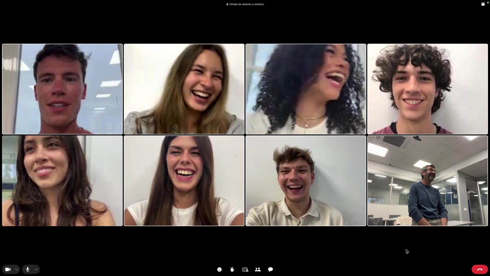Start screen sharing
The height and width of the screenshot is (276, 490).
coord(245,269)
